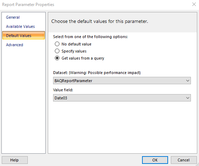Click the resize grip in dialog corner
The image size is (199, 166).
(198, 164)
